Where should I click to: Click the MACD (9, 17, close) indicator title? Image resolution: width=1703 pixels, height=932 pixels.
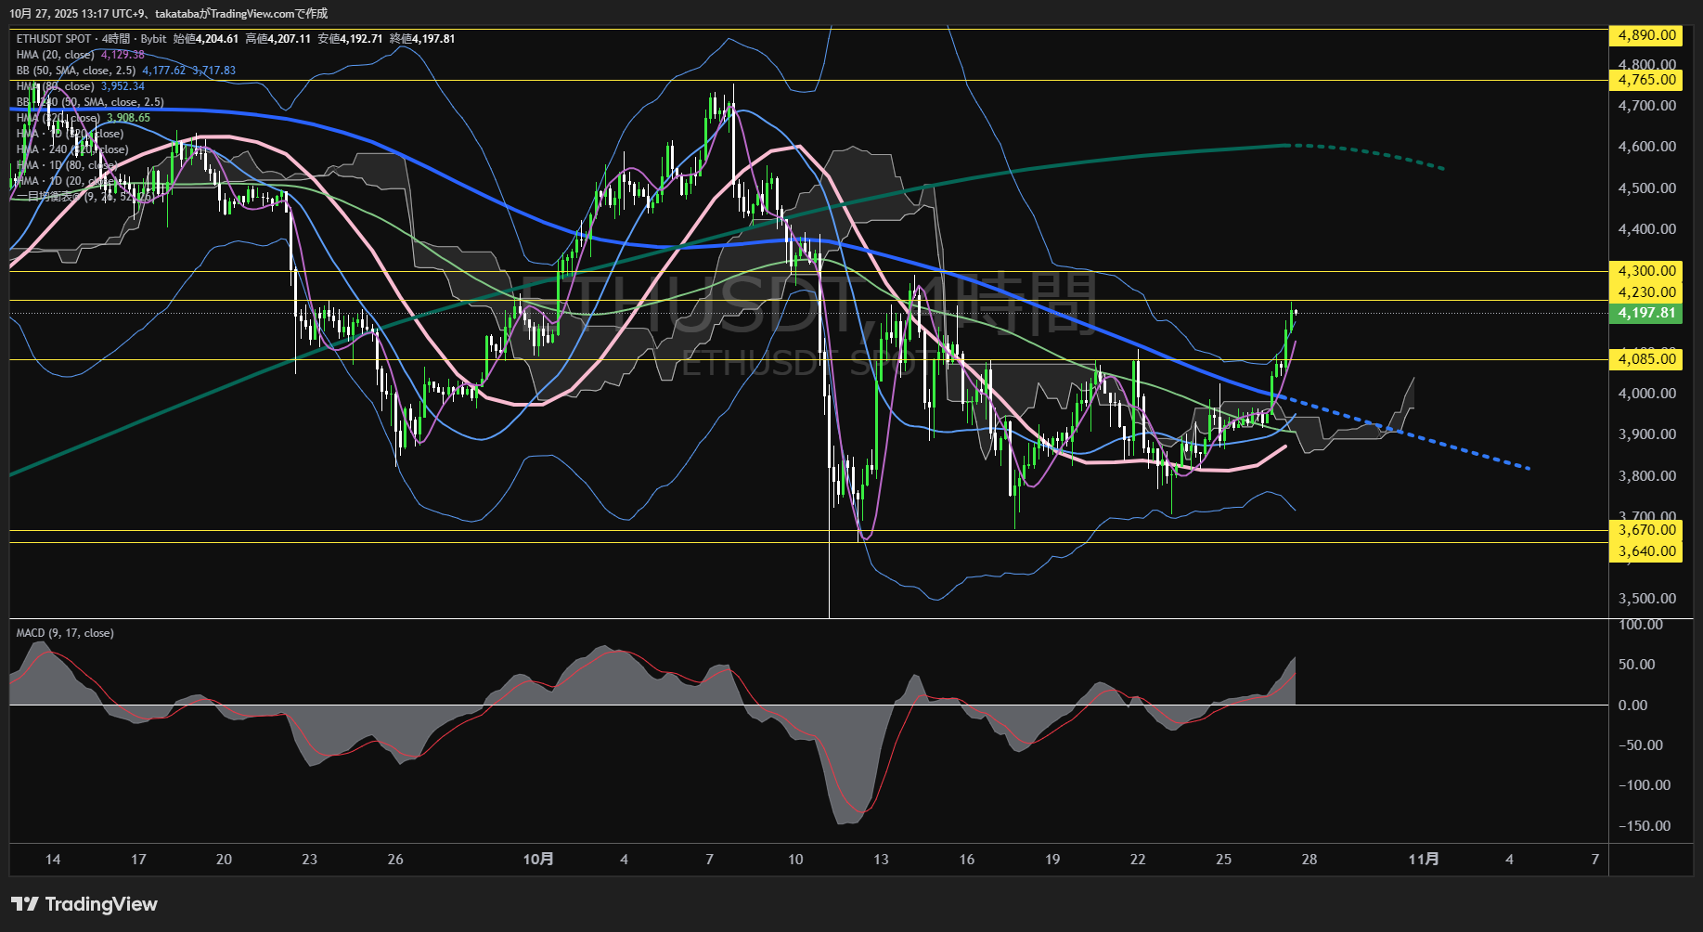pos(65,633)
